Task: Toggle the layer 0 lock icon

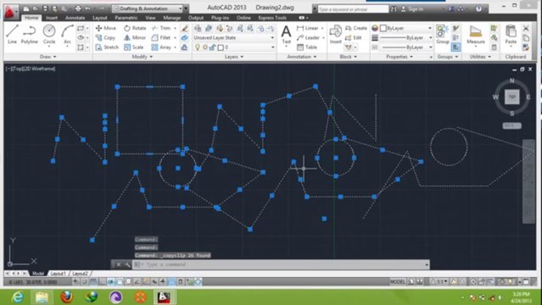Action: point(213,47)
